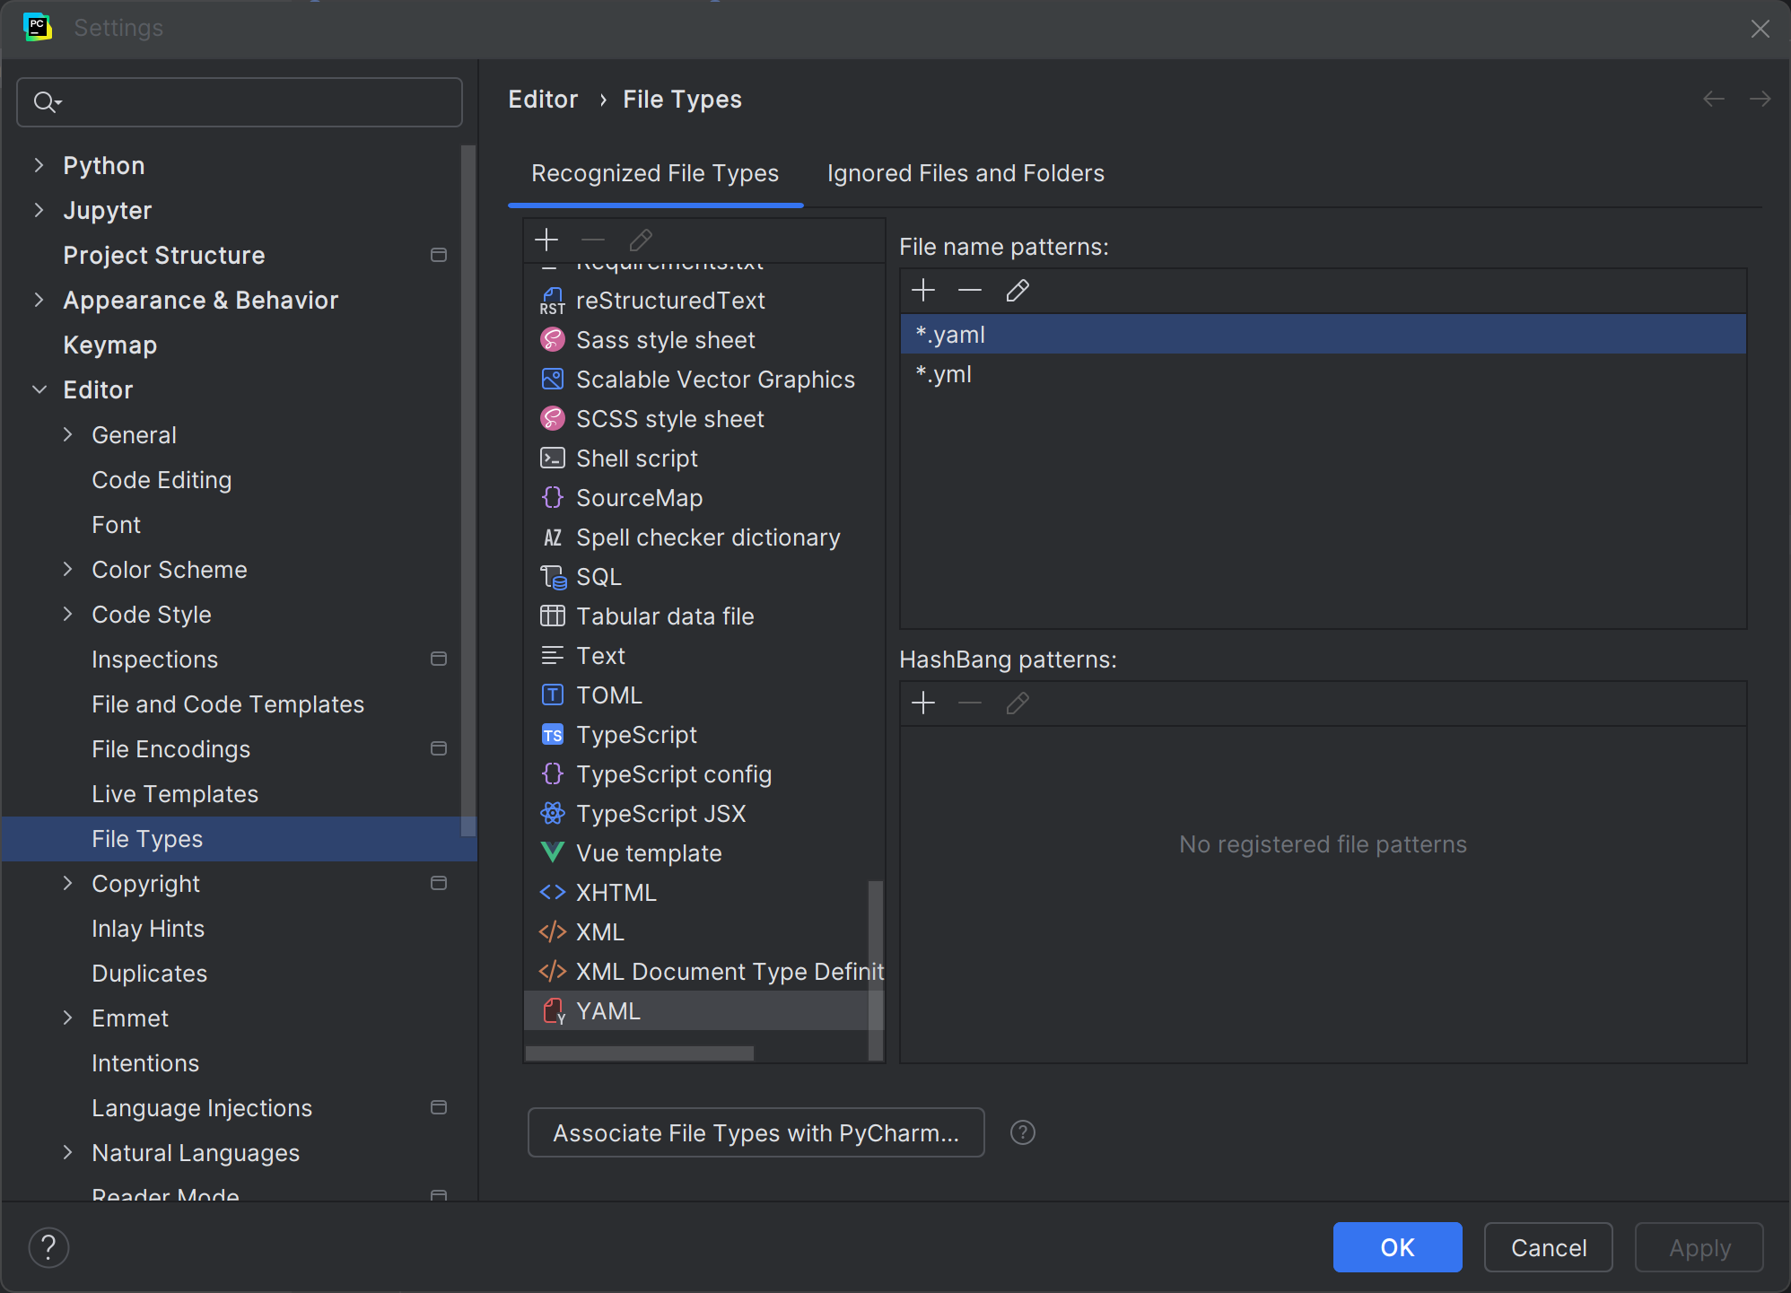Screen dimensions: 1791x1293
Task: Click Associate File Types with PyCharm button
Action: coord(756,1132)
